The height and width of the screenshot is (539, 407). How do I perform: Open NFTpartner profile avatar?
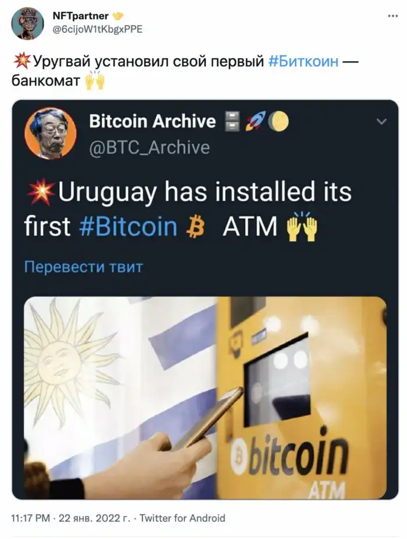[x=27, y=23]
